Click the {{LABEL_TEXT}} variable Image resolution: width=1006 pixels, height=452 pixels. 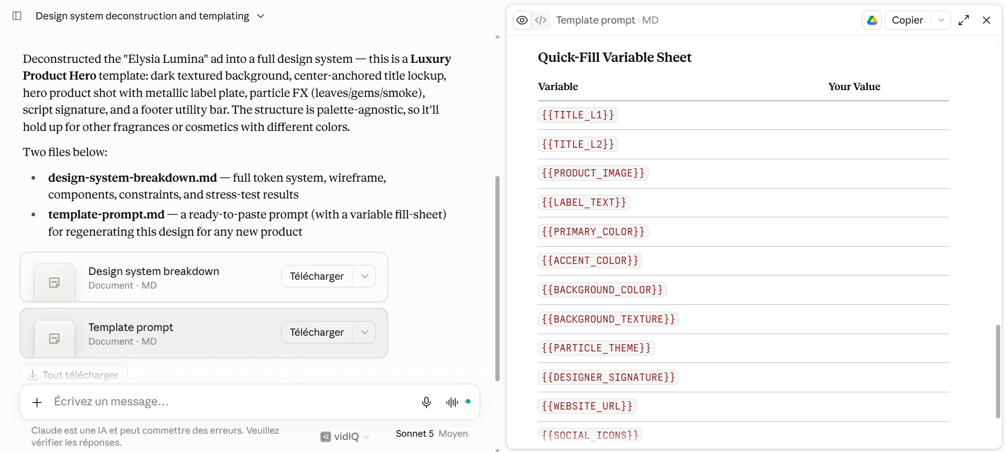point(584,202)
